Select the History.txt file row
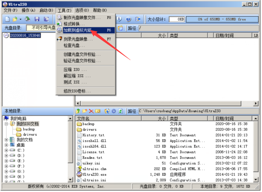 click(164, 135)
